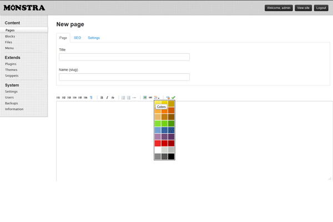This screenshot has width=333, height=222.
Task: Open the Colors dropdown in toolbar
Action: (157, 98)
